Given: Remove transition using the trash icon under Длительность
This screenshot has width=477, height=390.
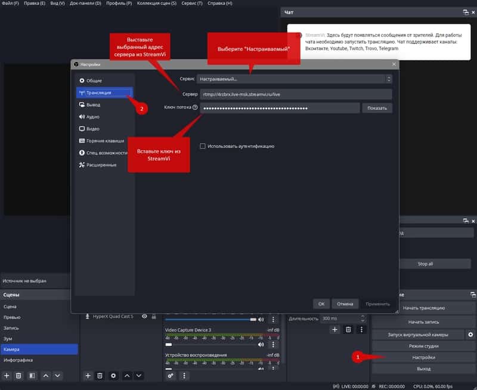Looking at the screenshot, I should 348,329.
